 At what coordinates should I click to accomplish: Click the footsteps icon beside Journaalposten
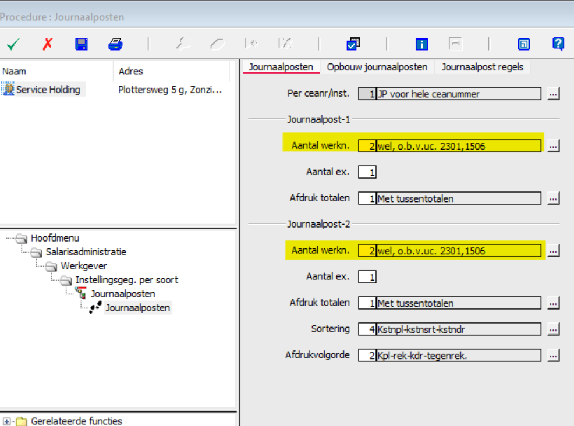click(x=95, y=307)
